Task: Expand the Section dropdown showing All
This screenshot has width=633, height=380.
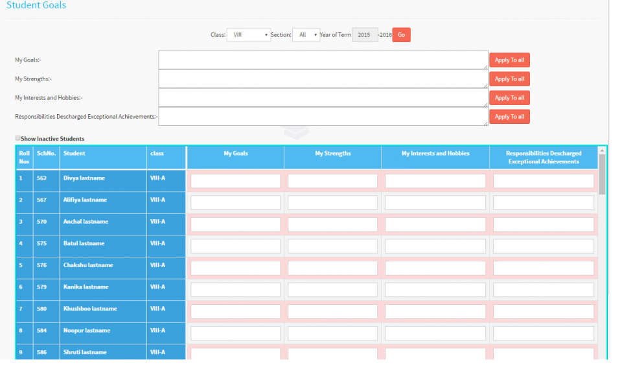Action: pyautogui.click(x=306, y=35)
